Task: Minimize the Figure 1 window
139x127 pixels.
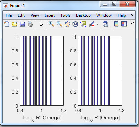Action: pos(105,5)
